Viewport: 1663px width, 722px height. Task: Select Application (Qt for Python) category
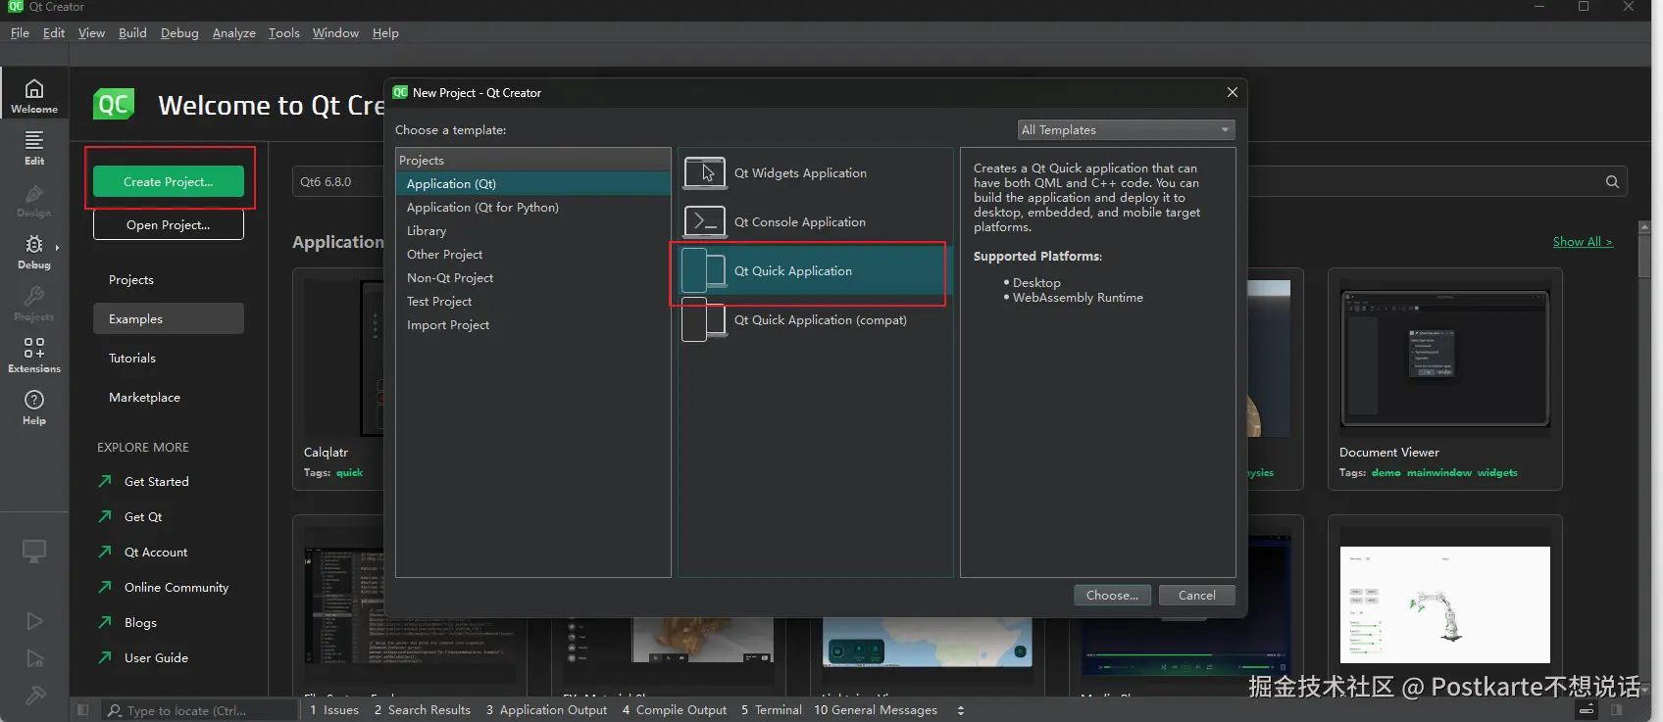point(532,207)
